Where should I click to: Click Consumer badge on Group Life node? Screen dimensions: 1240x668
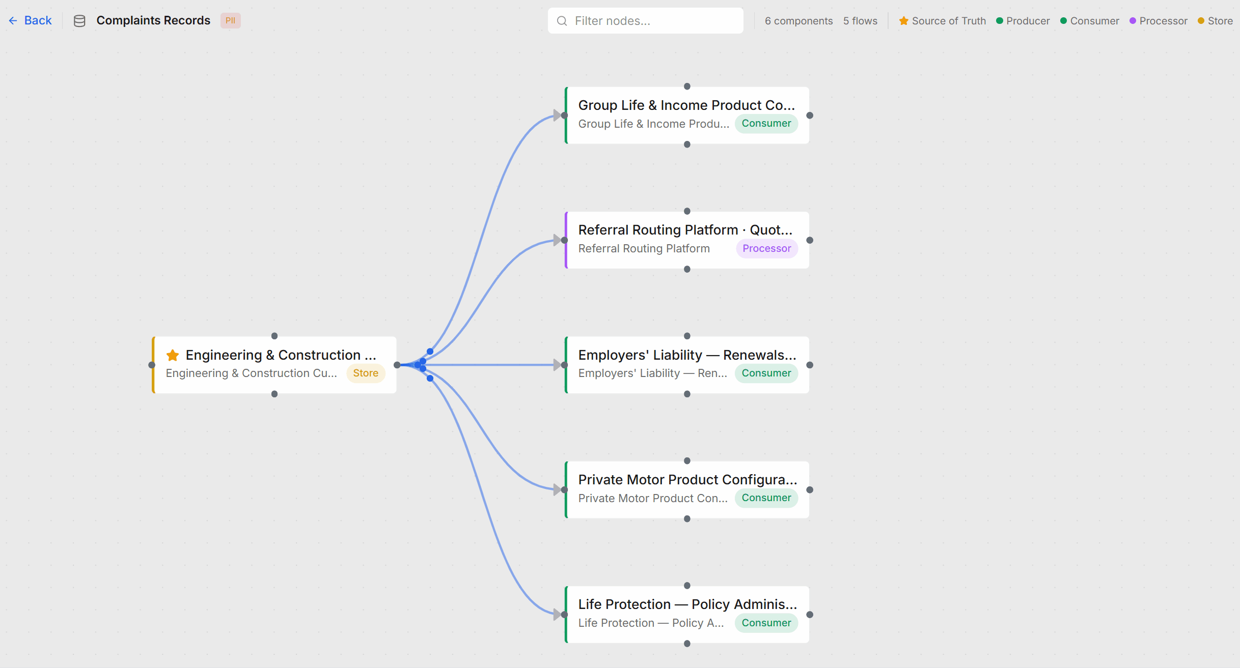click(x=766, y=123)
